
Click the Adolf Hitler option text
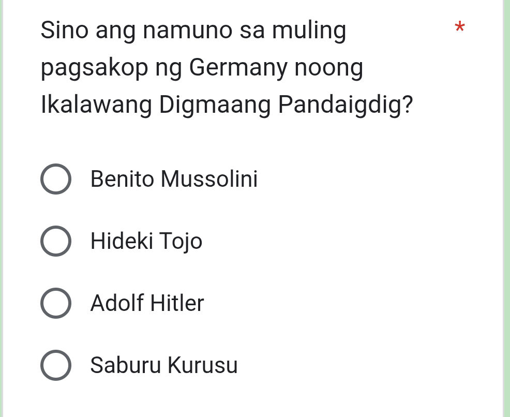[x=146, y=303]
